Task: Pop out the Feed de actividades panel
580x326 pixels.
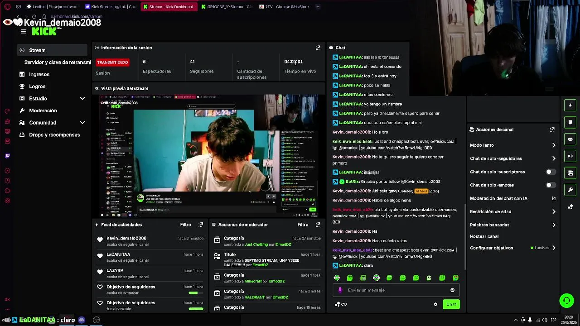Action: coord(201,225)
